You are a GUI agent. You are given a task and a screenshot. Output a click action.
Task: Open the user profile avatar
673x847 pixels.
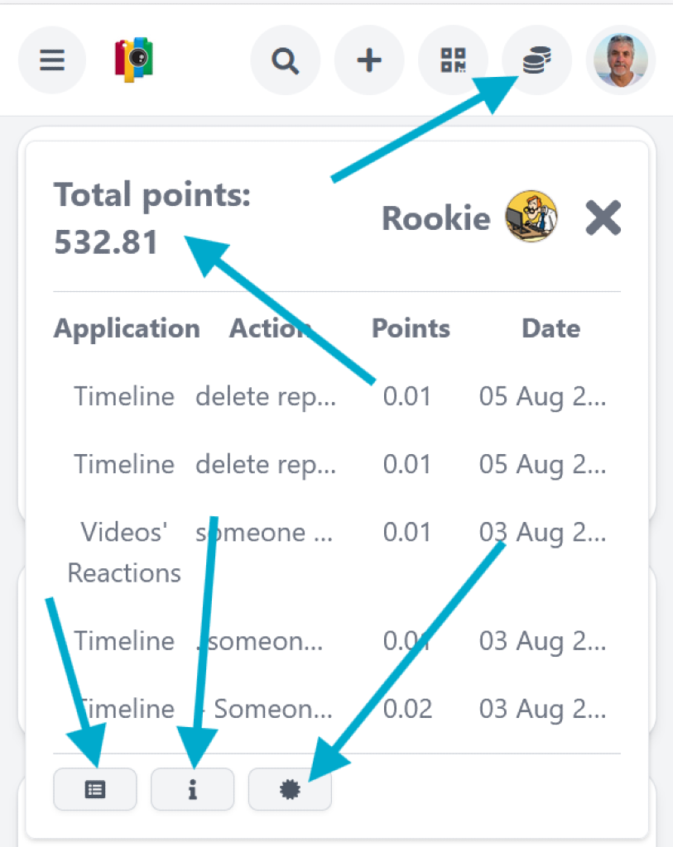(621, 60)
